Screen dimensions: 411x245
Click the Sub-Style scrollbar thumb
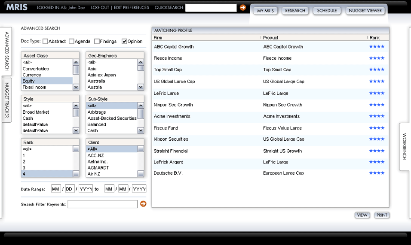pyautogui.click(x=141, y=114)
